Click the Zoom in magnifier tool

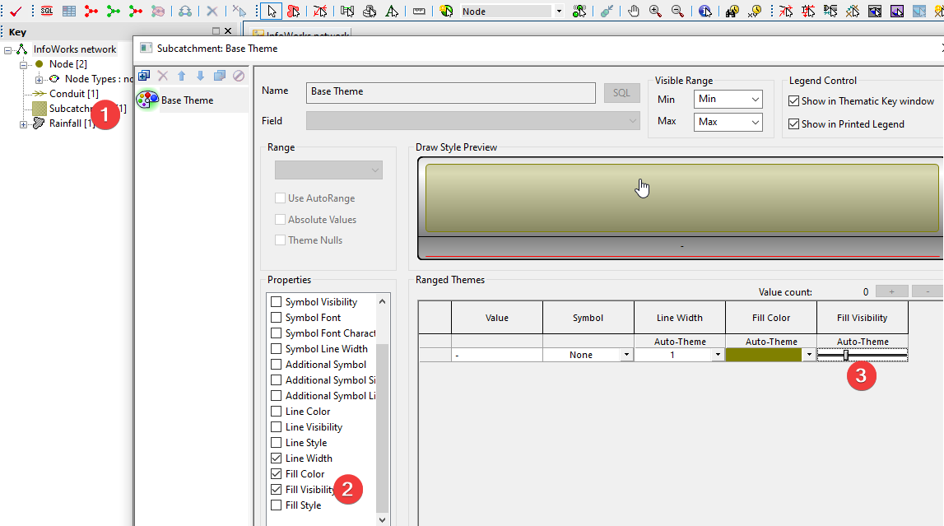pos(656,11)
